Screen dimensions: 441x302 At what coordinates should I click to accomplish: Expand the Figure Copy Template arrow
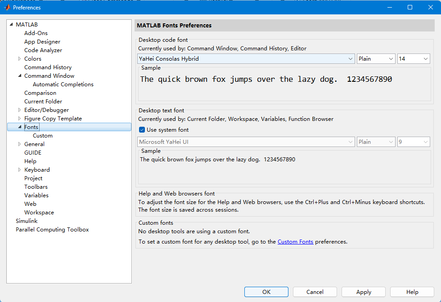point(19,119)
